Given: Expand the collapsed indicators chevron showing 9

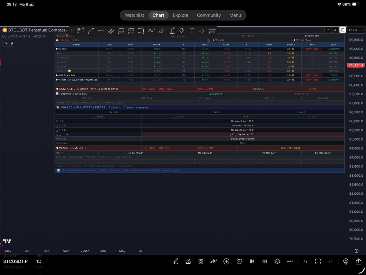Looking at the screenshot, I should 8,43.
